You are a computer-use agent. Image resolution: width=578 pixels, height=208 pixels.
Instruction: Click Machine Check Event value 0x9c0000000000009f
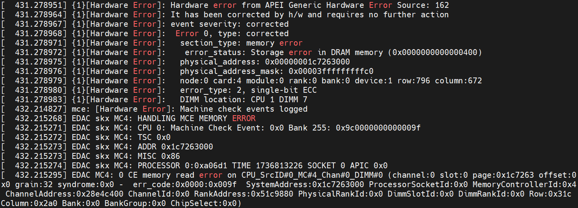[378, 128]
